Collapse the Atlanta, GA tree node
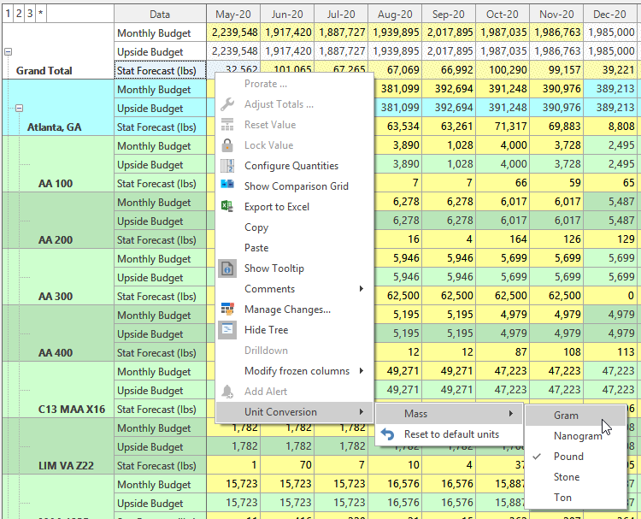Viewport: 641px width, 519px height. coord(19,109)
